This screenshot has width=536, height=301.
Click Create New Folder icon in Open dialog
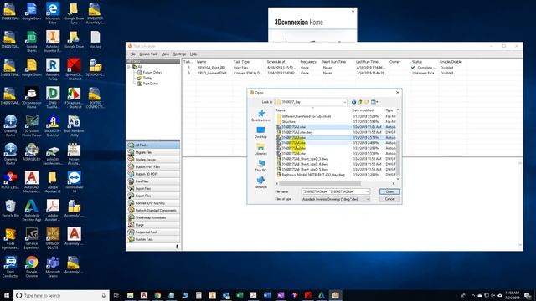[367, 102]
